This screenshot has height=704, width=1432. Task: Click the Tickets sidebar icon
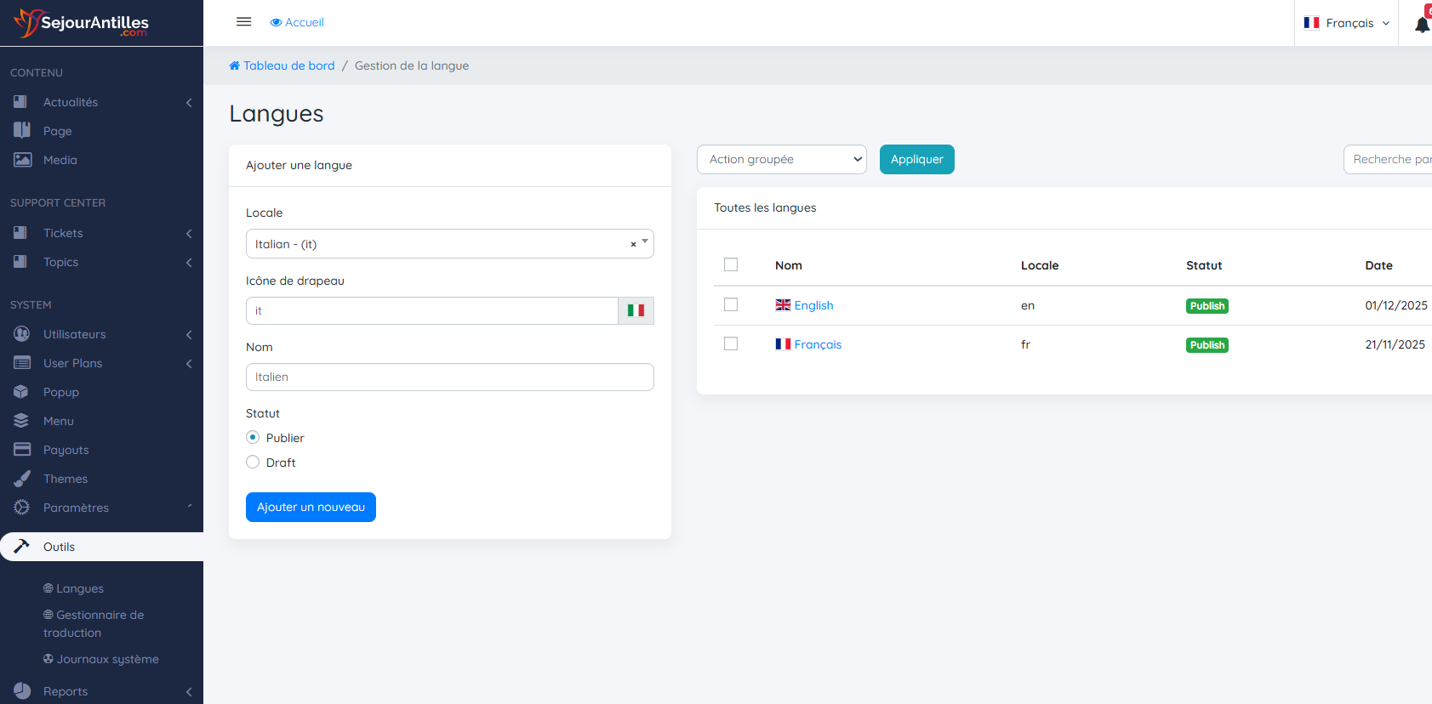click(21, 233)
